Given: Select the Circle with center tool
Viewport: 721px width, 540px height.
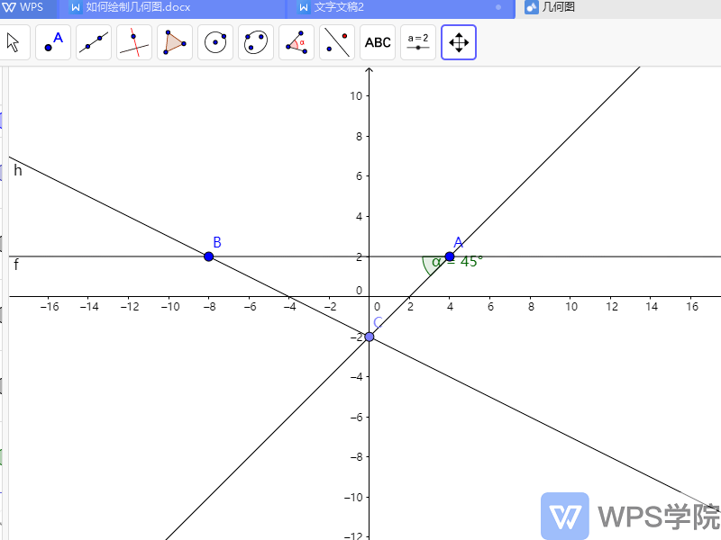Looking at the screenshot, I should tap(215, 42).
